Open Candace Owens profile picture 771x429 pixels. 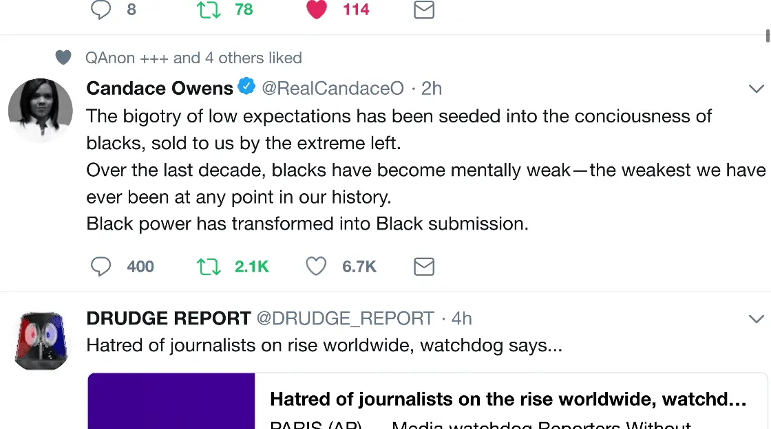(40, 110)
